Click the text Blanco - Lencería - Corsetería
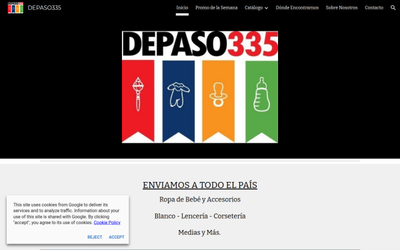 point(200,216)
